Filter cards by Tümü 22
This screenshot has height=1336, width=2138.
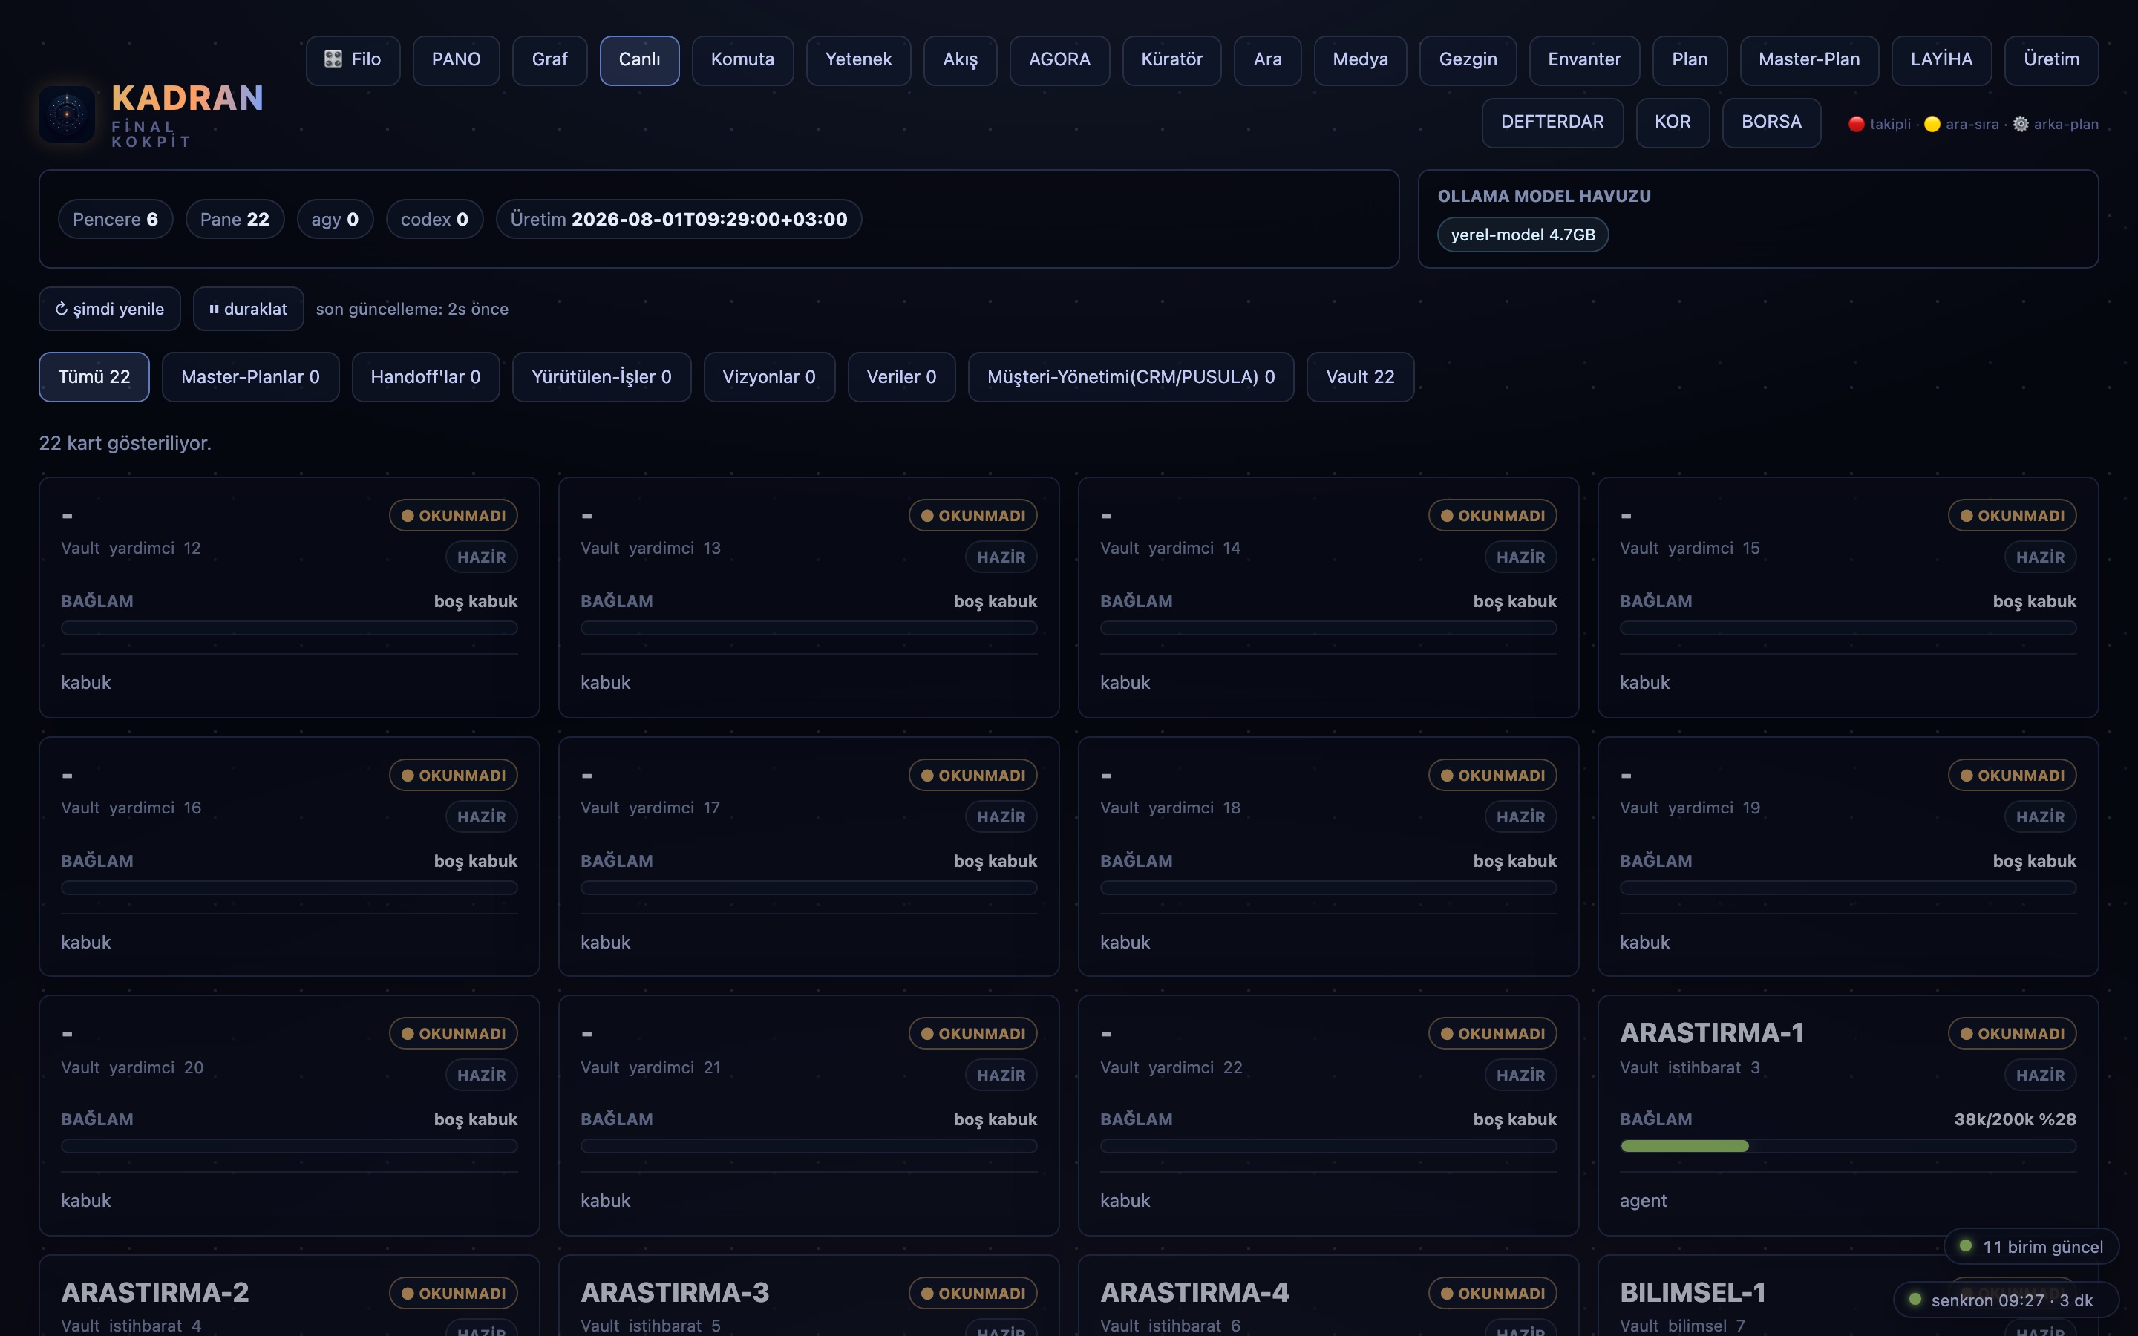coord(94,377)
